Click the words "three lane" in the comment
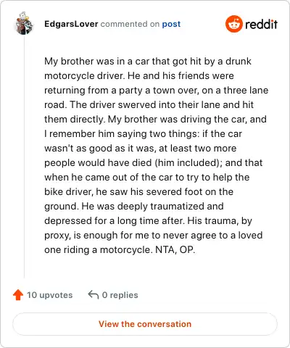Viewport: 290px width, 348px height. (246, 90)
